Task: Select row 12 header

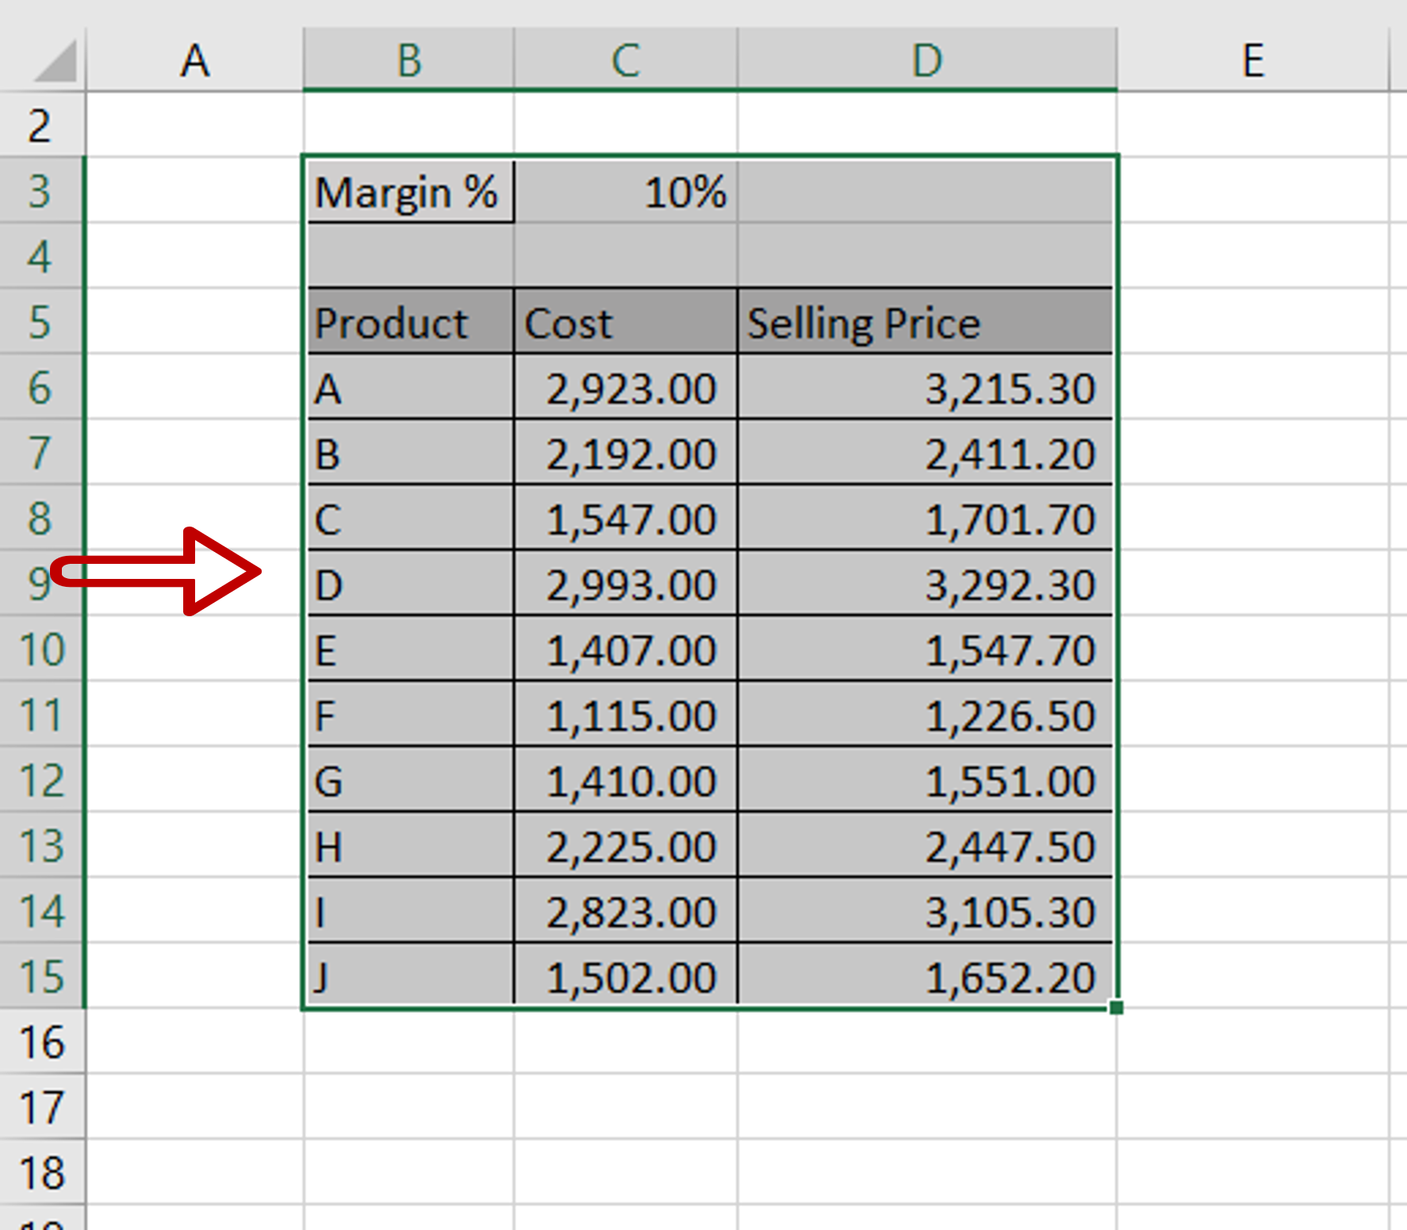Action: (41, 780)
